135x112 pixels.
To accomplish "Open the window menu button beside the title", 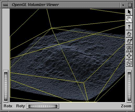I will (x=5, y=5).
